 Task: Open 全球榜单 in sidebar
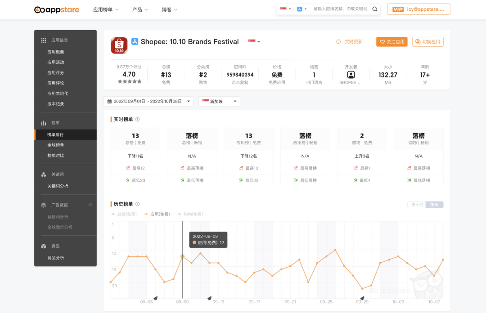56,145
